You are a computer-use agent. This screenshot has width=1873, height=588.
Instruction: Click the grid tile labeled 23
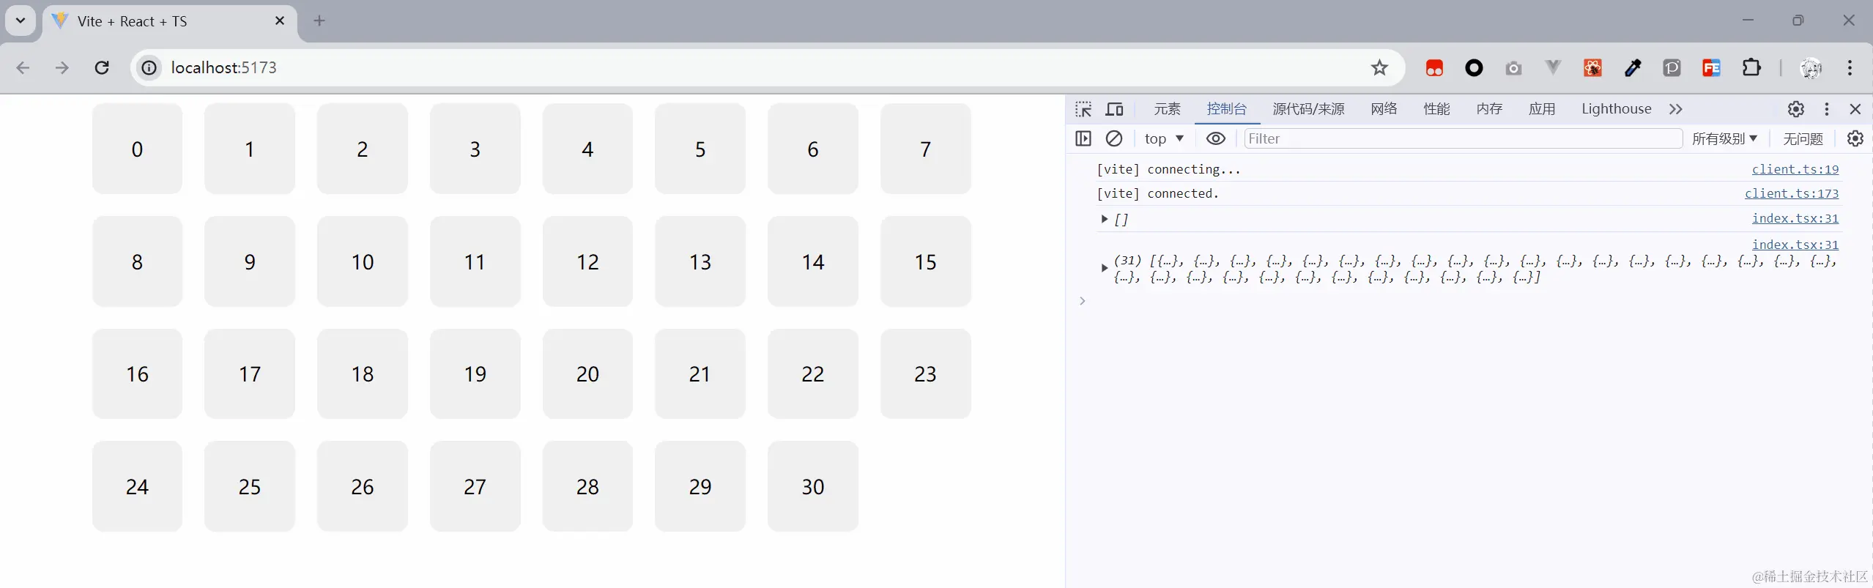click(x=925, y=373)
